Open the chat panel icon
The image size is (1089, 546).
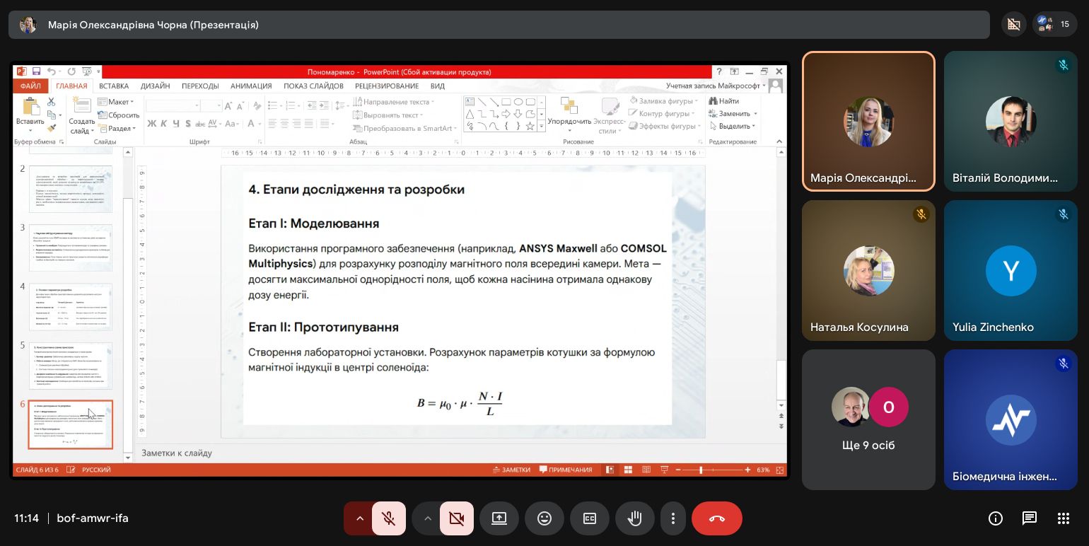tap(1030, 518)
